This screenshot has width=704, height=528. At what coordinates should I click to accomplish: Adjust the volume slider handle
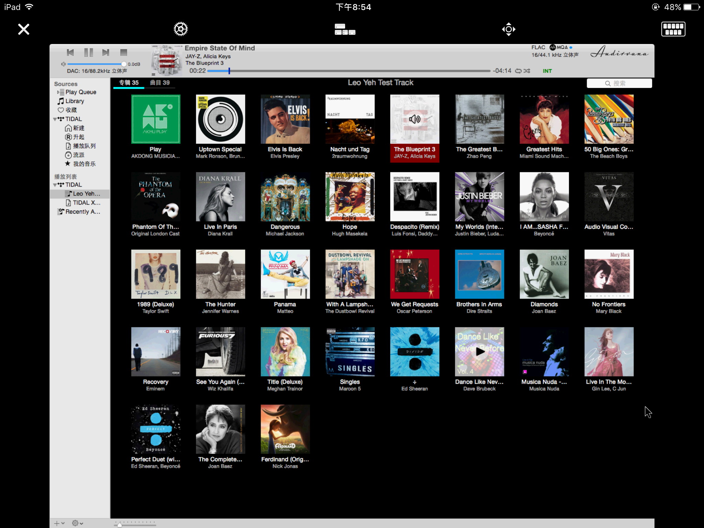click(x=123, y=64)
